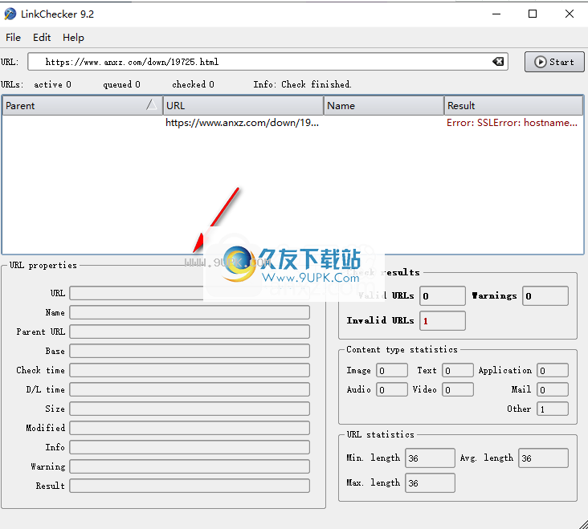Screen dimensions: 588x529
Task: Click the clear URL field icon
Action: click(498, 62)
